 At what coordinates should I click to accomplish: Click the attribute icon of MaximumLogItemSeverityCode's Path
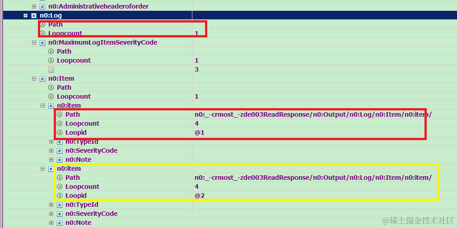click(51, 51)
